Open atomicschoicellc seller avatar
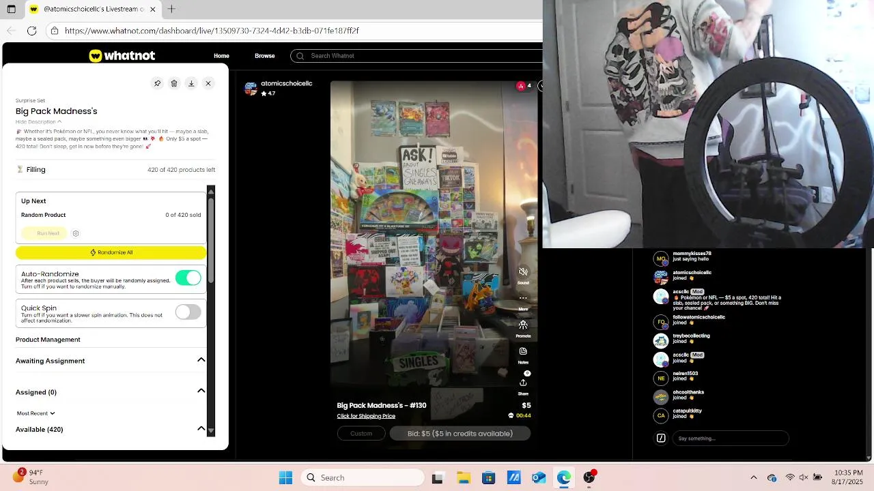 (251, 89)
